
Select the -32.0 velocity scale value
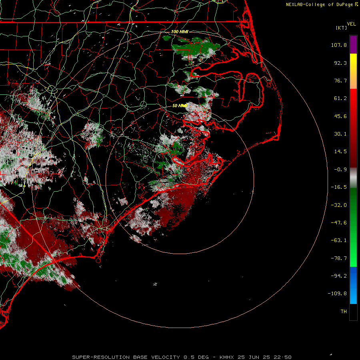point(339,205)
